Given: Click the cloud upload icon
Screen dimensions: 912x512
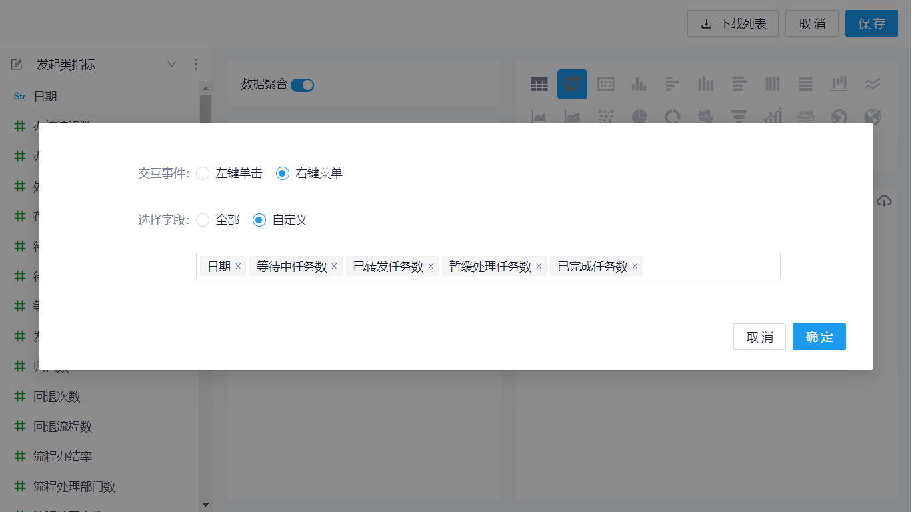Looking at the screenshot, I should (884, 201).
